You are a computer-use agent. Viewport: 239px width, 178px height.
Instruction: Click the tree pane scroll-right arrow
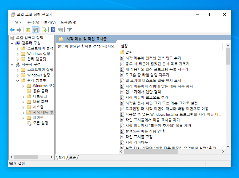coord(52,157)
